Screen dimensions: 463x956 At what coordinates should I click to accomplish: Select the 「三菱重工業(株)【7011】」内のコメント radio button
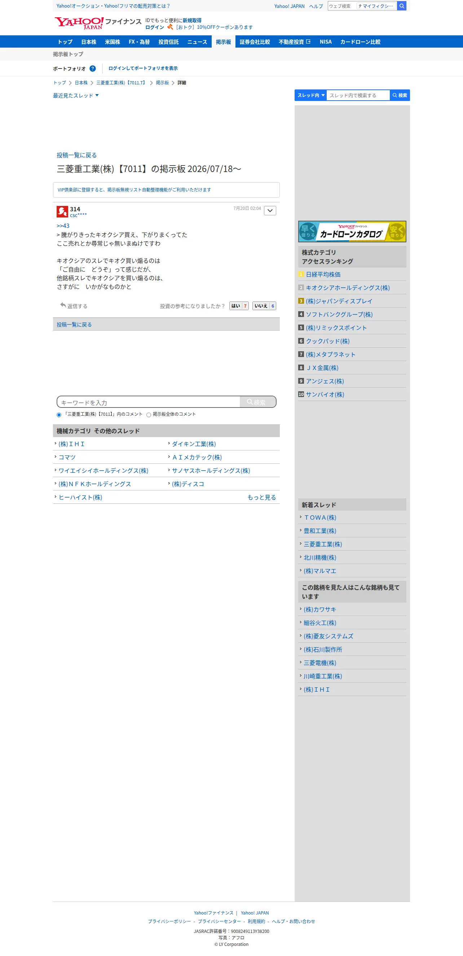click(59, 415)
